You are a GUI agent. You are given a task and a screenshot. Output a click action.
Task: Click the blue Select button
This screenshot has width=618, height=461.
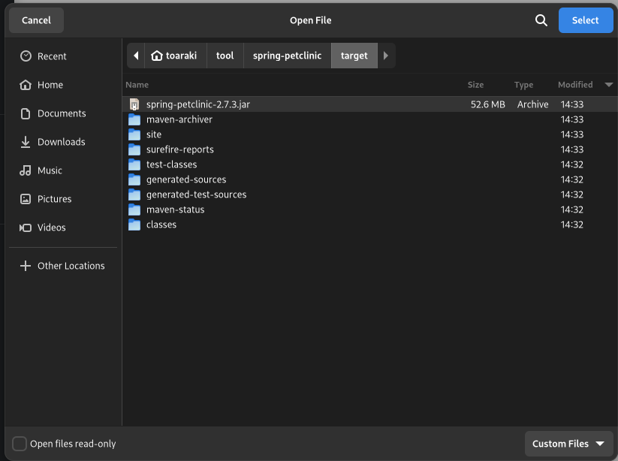[585, 20]
